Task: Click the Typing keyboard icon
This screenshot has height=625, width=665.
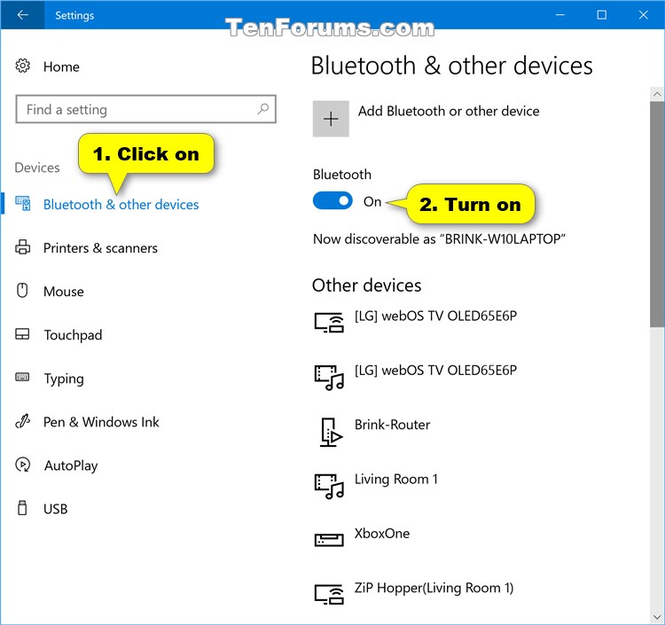Action: [x=22, y=377]
